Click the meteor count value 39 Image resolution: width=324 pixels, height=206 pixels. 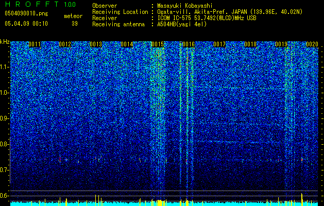coord(75,24)
